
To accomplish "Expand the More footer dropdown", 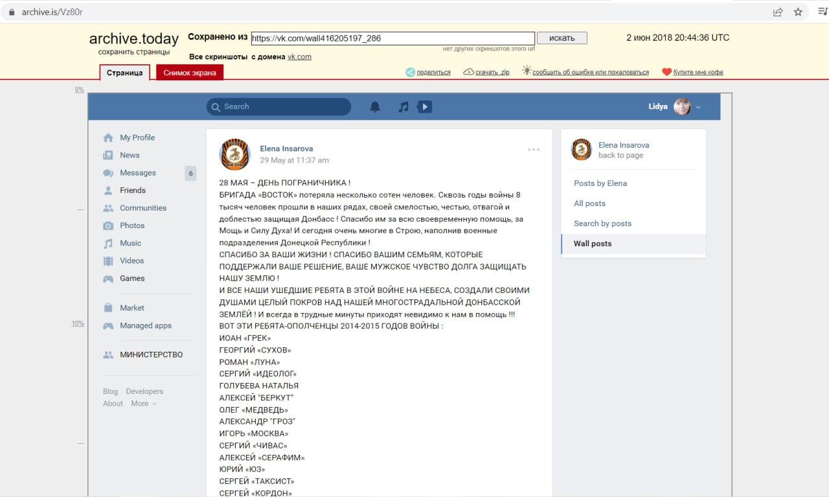I will coord(144,404).
